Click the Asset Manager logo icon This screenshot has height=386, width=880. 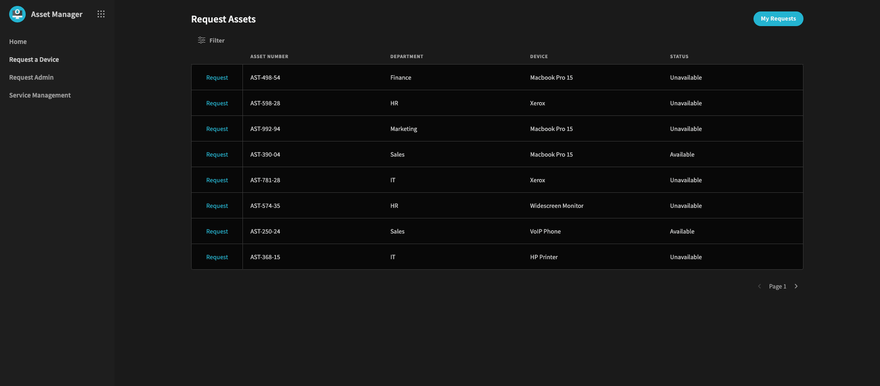[17, 14]
